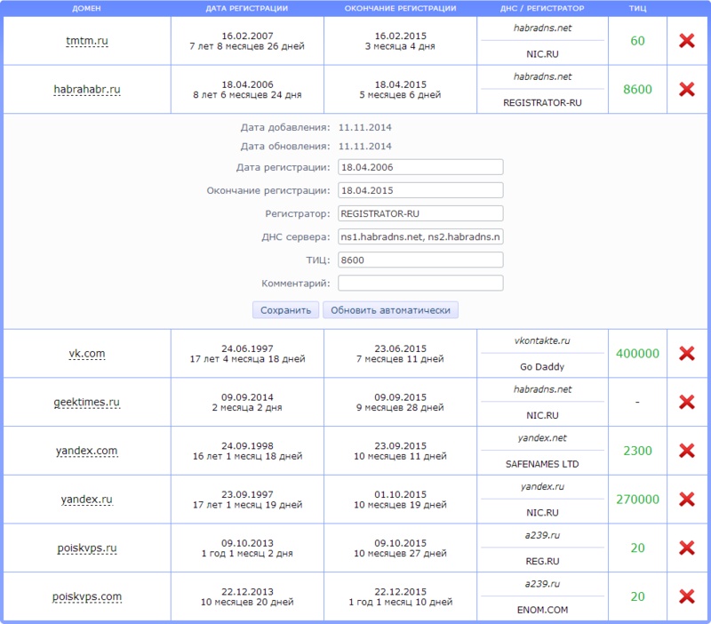Viewport: 711px width, 624px height.
Task: Delete the yandex.com domain entry
Action: (689, 451)
